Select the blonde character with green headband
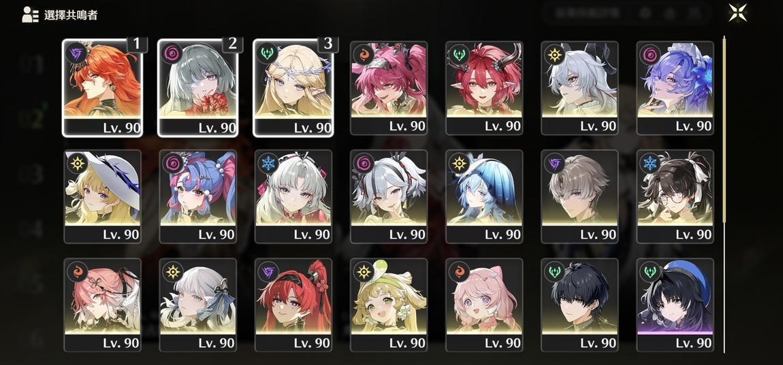This screenshot has width=783, height=365. 389,305
